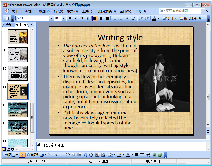Select the Arrow drawing tool
This screenshot has height=166, width=212.
click(x=56, y=155)
